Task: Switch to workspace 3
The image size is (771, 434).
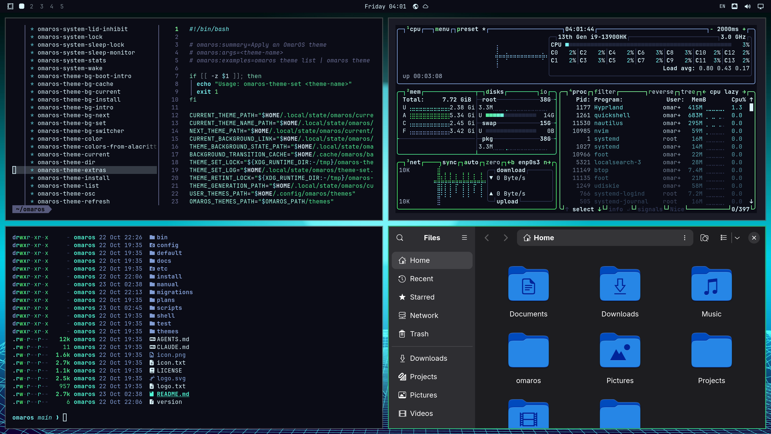Action: click(x=42, y=6)
